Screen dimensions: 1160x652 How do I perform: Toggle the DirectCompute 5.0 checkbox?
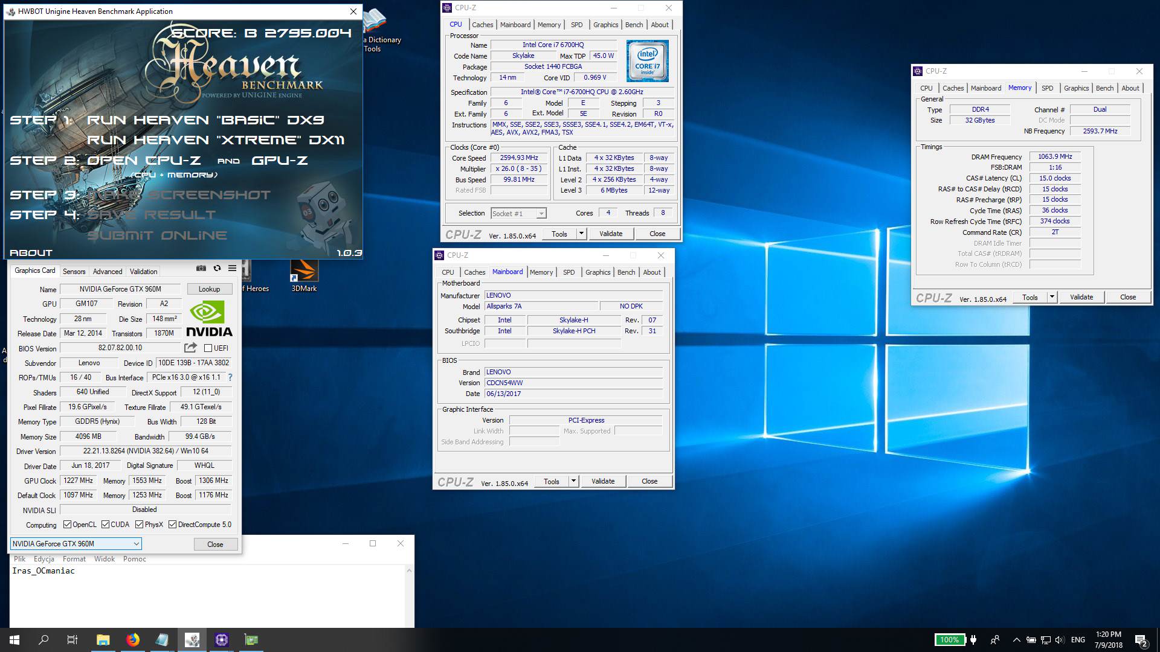point(172,525)
